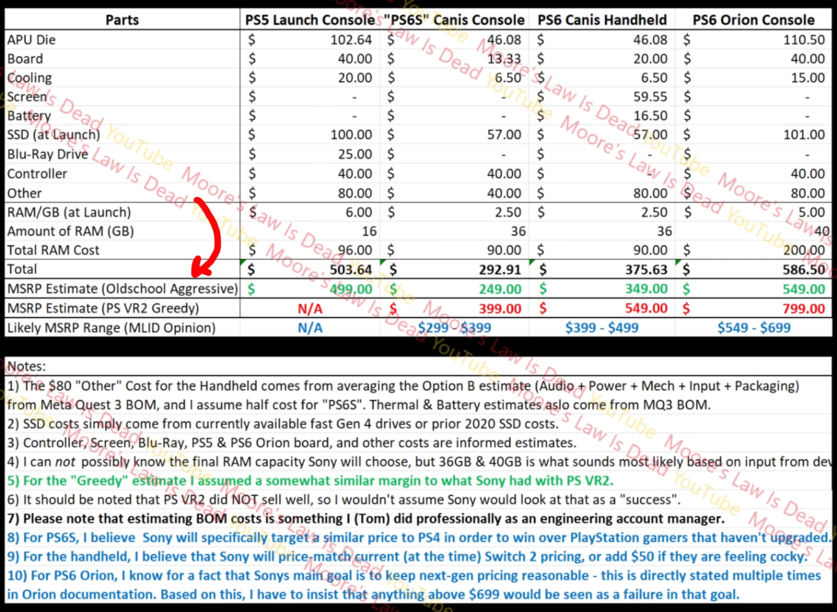Select the PS5 Blu-Ray Drive cost 25.00
This screenshot has width=837, height=612.
355,154
